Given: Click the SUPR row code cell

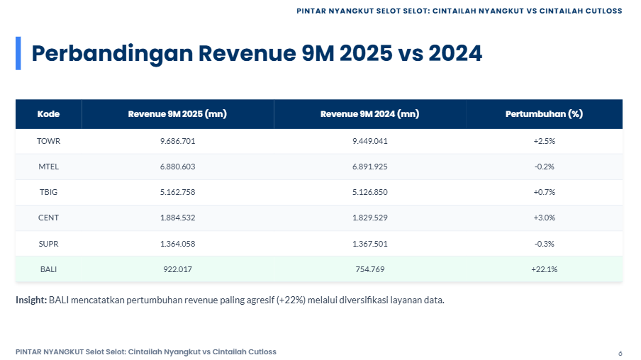Looking at the screenshot, I should tap(49, 244).
